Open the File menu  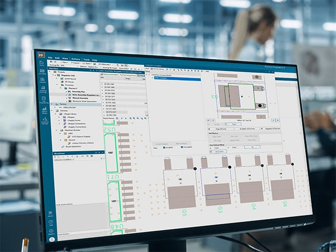point(50,57)
